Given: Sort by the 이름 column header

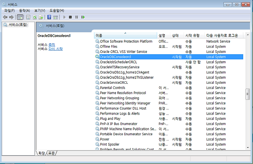Looking at the screenshot, I should 125,35.
